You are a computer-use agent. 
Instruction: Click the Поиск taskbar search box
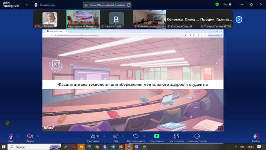pos(34,147)
